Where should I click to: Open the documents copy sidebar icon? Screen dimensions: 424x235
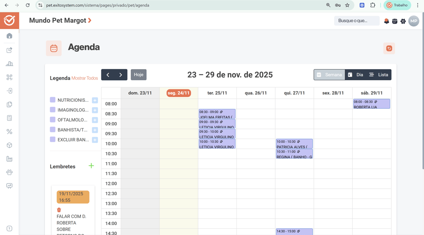pyautogui.click(x=10, y=104)
